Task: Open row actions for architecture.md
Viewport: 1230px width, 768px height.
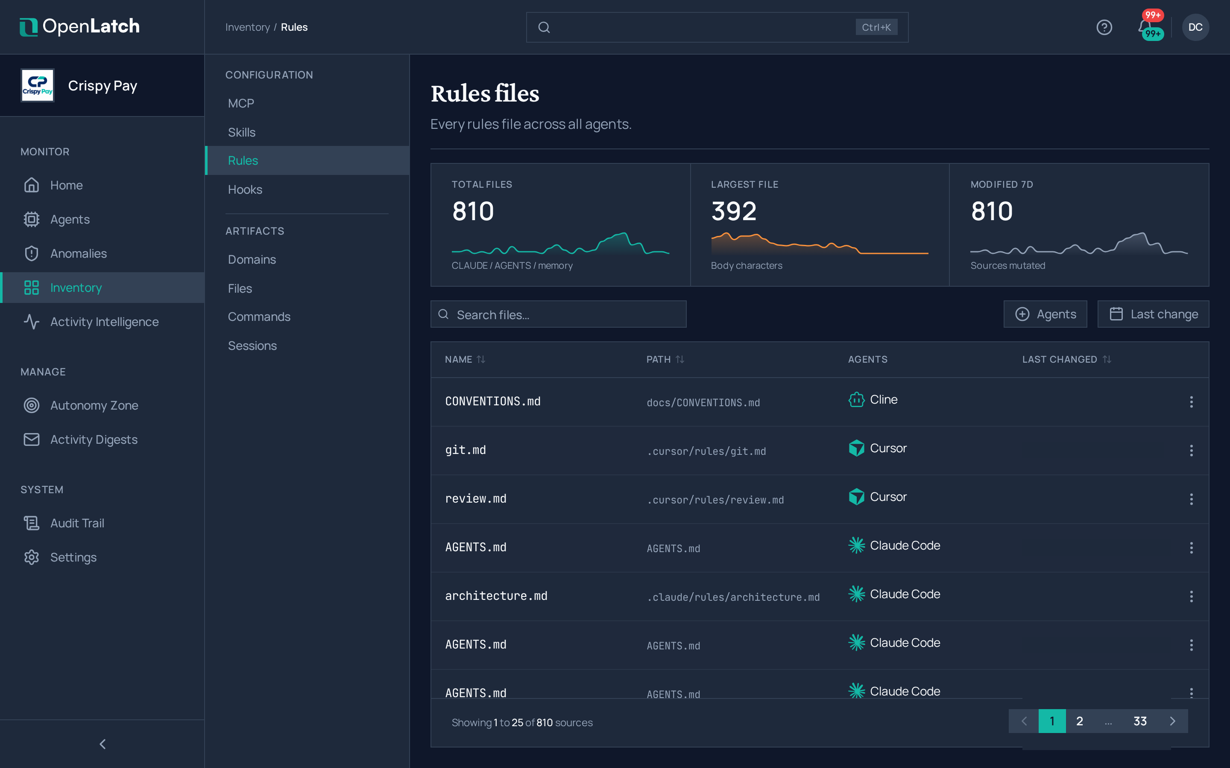Action: pos(1192,596)
